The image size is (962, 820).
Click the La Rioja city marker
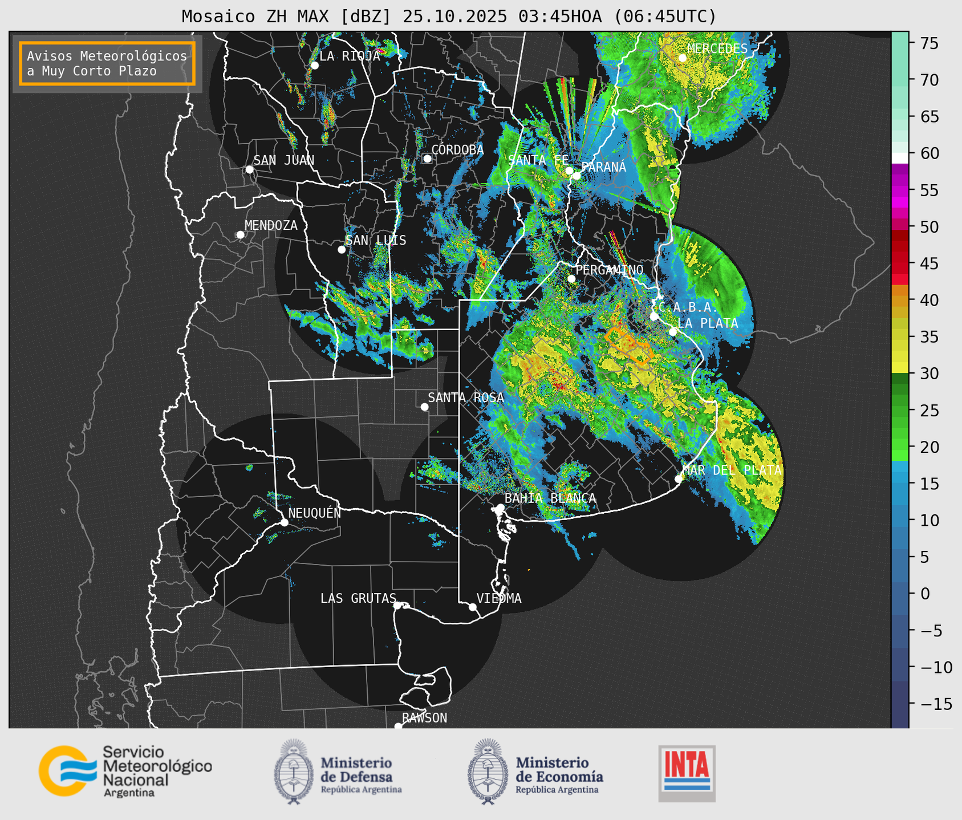coord(314,66)
